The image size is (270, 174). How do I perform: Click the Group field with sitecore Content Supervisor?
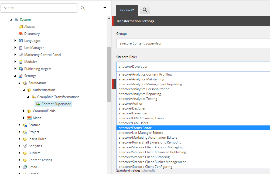point(193,43)
